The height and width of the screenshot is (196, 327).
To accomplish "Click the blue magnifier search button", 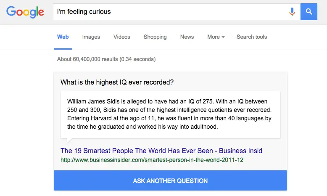I will (x=309, y=12).
